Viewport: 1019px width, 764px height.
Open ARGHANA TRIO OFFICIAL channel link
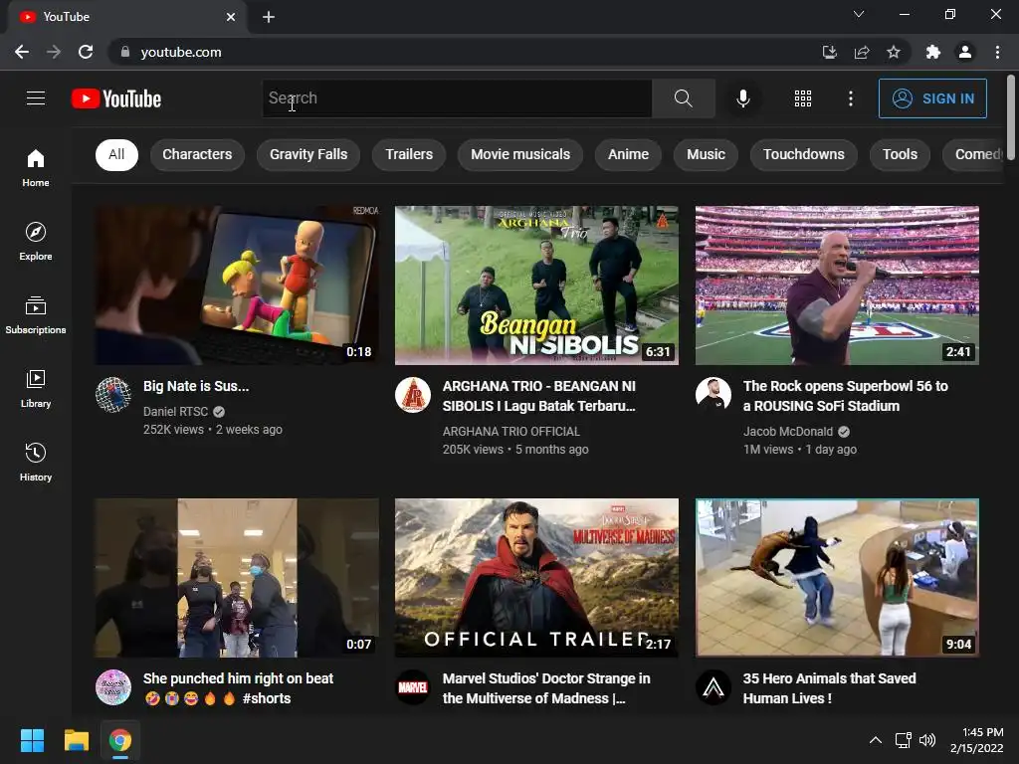[510, 432]
